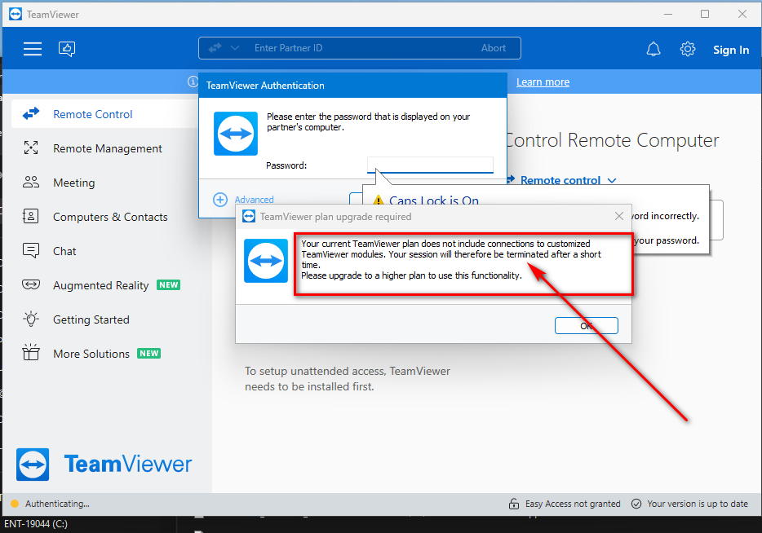The width and height of the screenshot is (762, 533).
Task: Click the info icon in the blue banner
Action: (x=193, y=81)
